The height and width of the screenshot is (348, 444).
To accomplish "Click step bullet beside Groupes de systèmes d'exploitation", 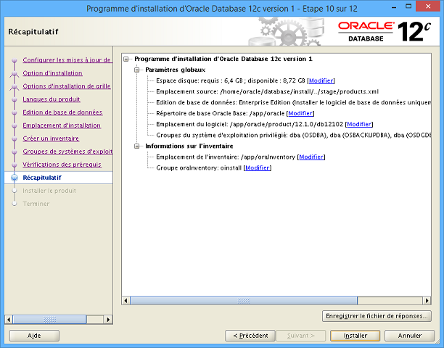I will click(15, 152).
